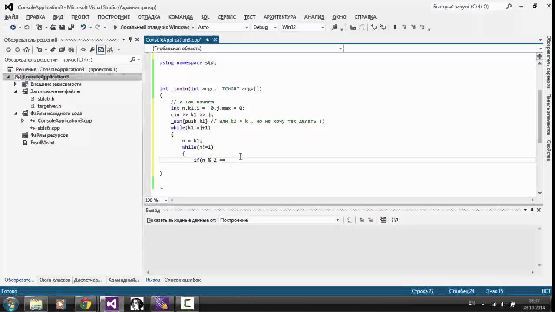Image resolution: width=555 pixels, height=312 pixels.
Task: Click the Collapse All icon in Solution Explorer
Action: click(x=62, y=49)
